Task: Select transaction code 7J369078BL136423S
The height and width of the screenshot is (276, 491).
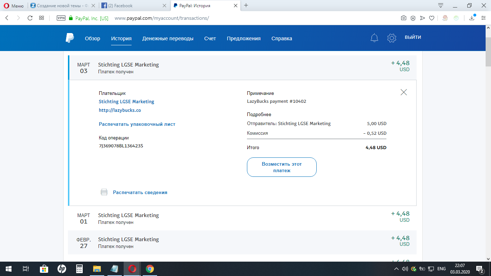Action: (121, 146)
